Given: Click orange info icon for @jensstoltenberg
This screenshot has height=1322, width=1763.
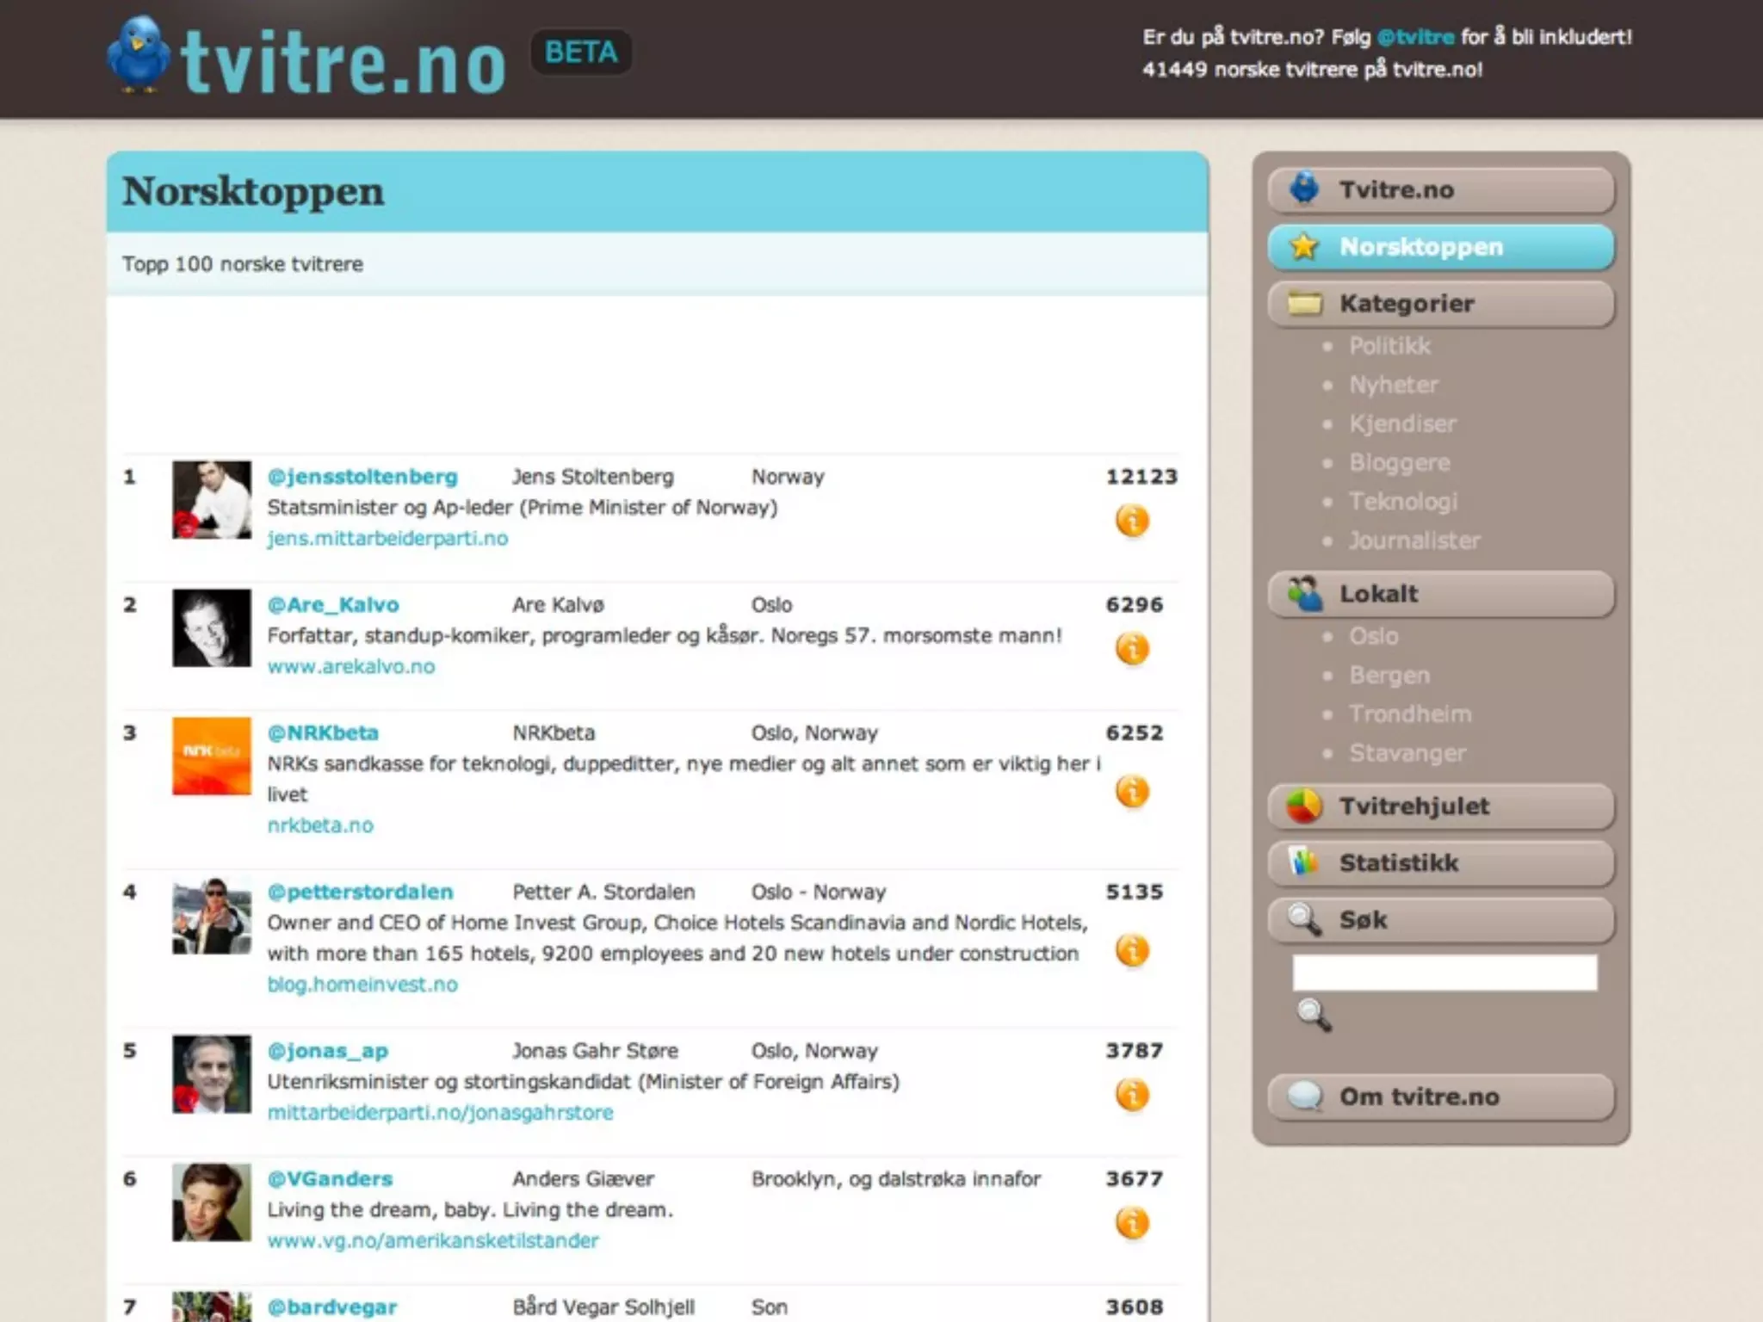Looking at the screenshot, I should pyautogui.click(x=1132, y=521).
